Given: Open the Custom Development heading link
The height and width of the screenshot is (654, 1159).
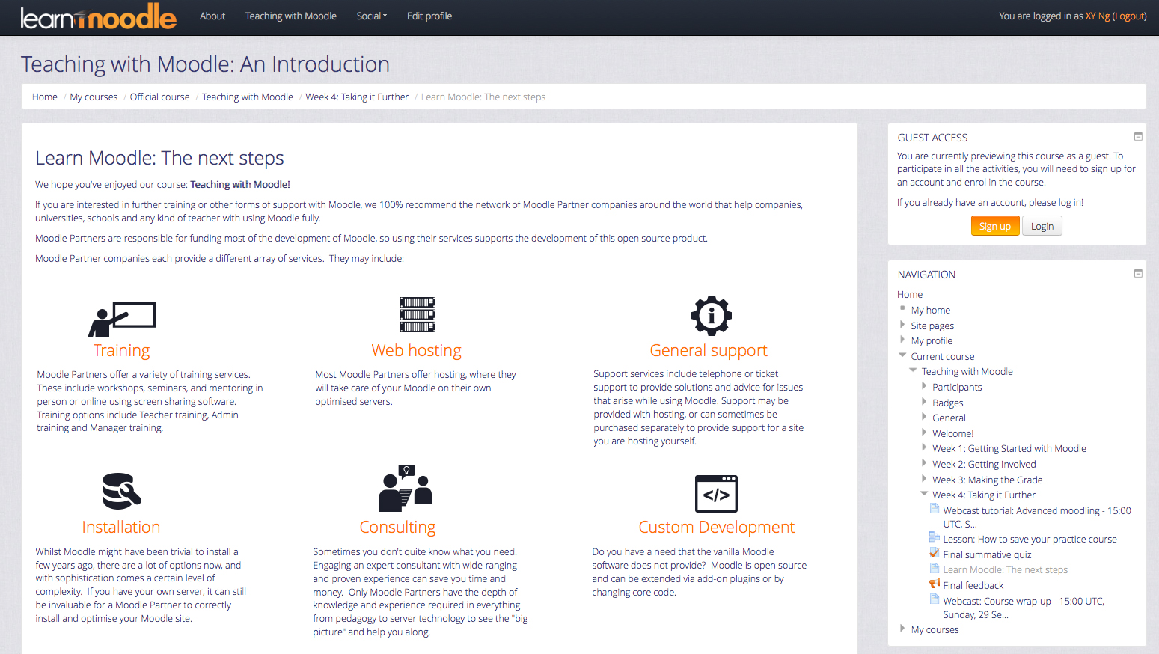Looking at the screenshot, I should pyautogui.click(x=717, y=527).
